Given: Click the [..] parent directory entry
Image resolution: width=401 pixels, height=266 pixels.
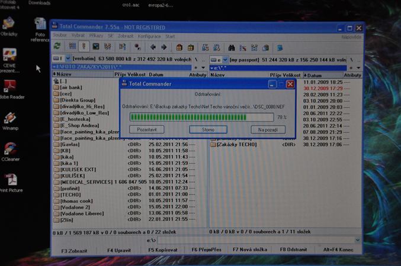Looking at the screenshot, I should coord(60,81).
